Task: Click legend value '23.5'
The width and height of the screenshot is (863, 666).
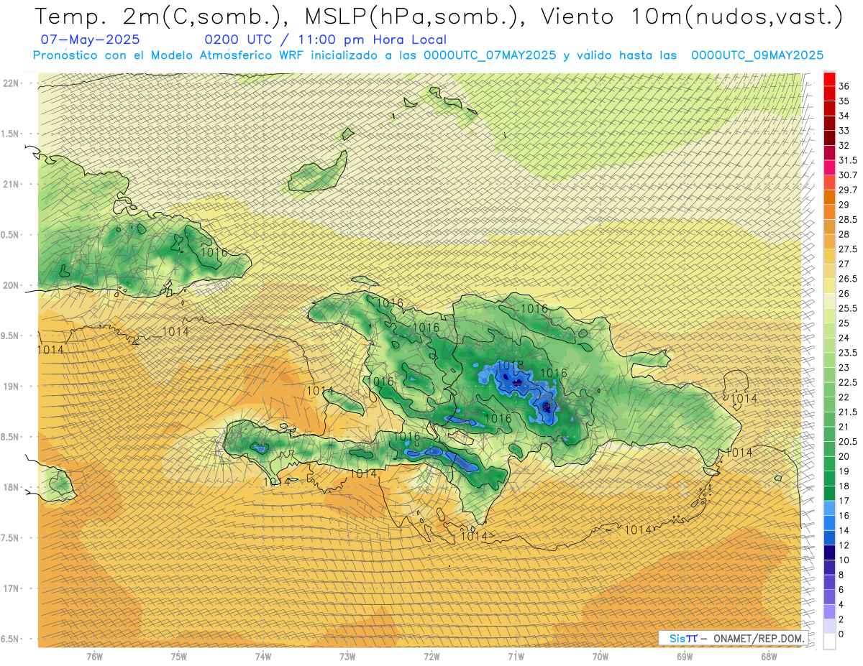Action: click(848, 353)
